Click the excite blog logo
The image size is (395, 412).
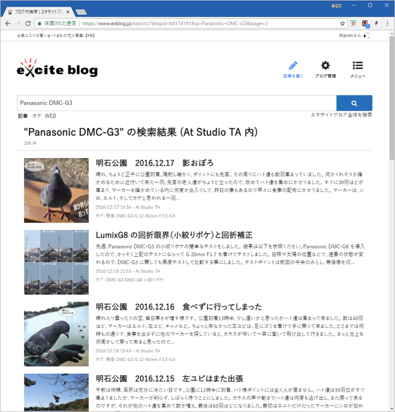[x=57, y=68]
